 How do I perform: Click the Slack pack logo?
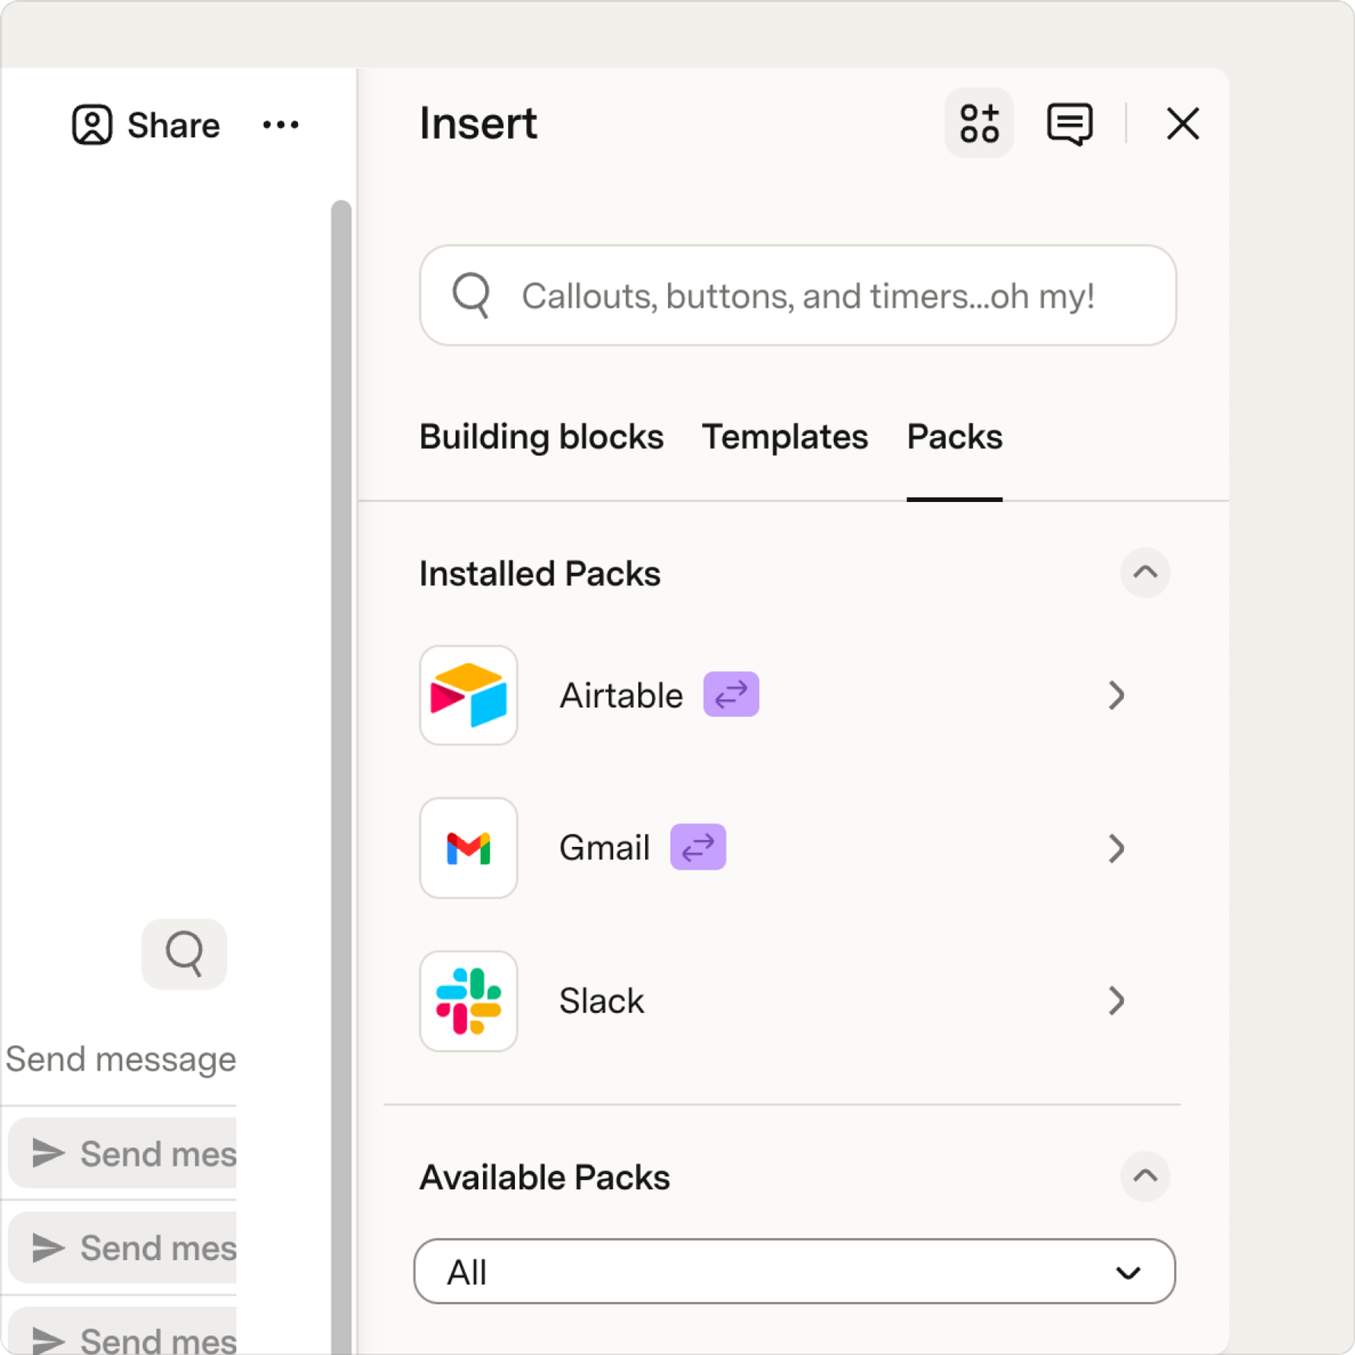(469, 1001)
